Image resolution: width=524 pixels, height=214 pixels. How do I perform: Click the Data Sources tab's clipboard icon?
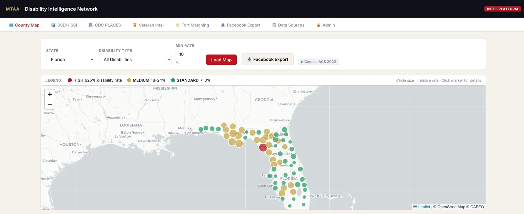coord(274,25)
